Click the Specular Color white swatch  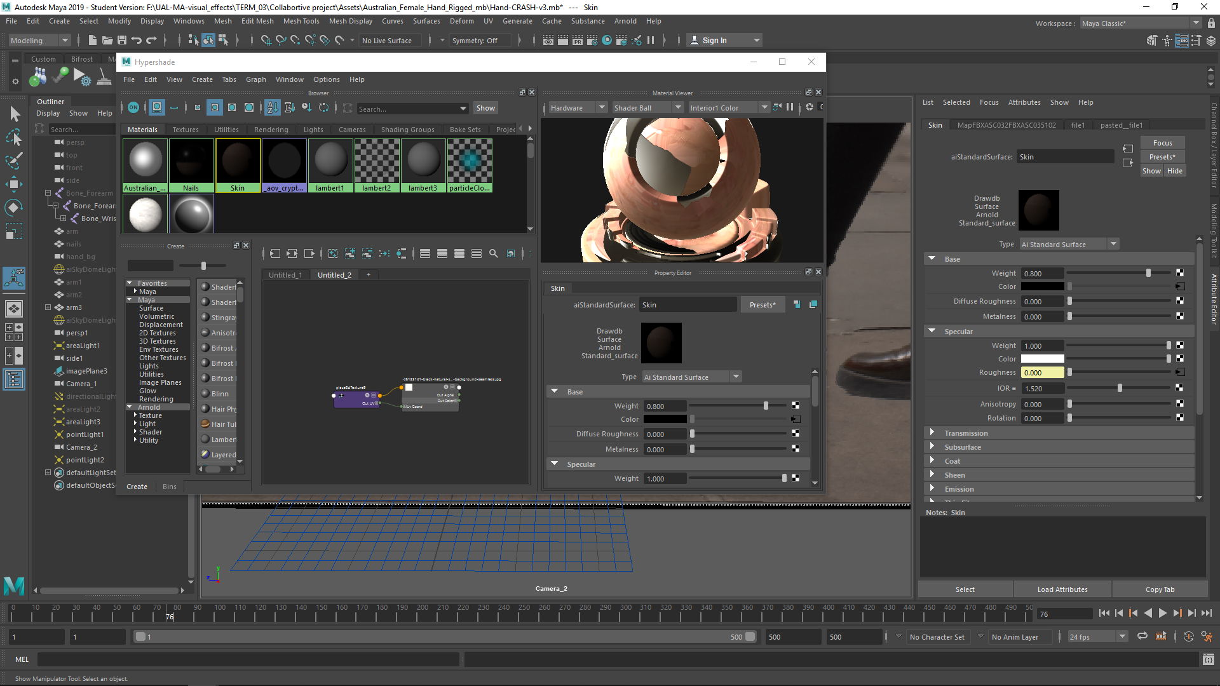coord(1042,359)
